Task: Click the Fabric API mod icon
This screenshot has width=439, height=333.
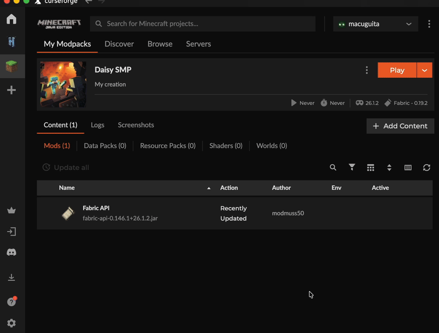Action: click(67, 214)
